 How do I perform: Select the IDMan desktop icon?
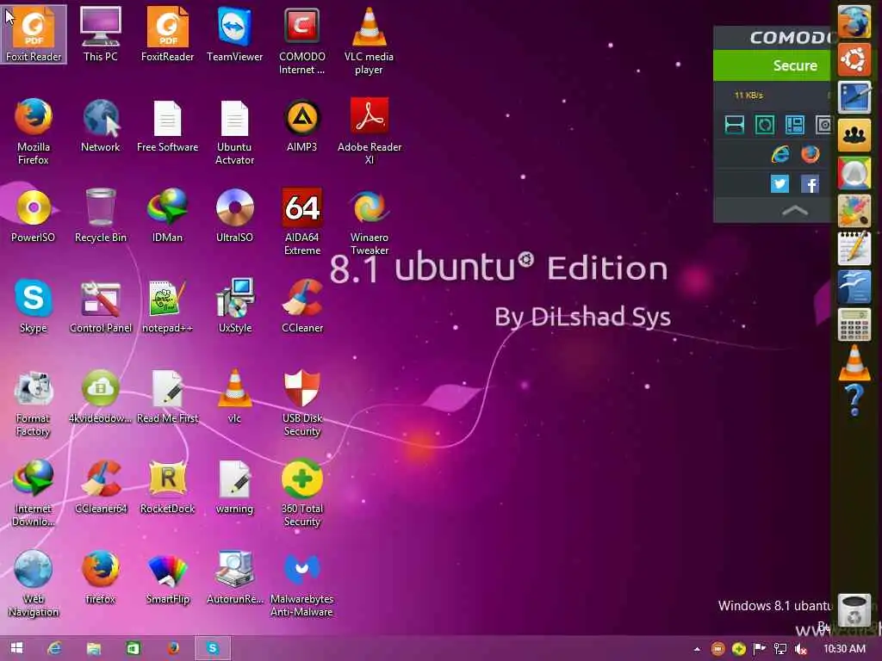coord(168,215)
